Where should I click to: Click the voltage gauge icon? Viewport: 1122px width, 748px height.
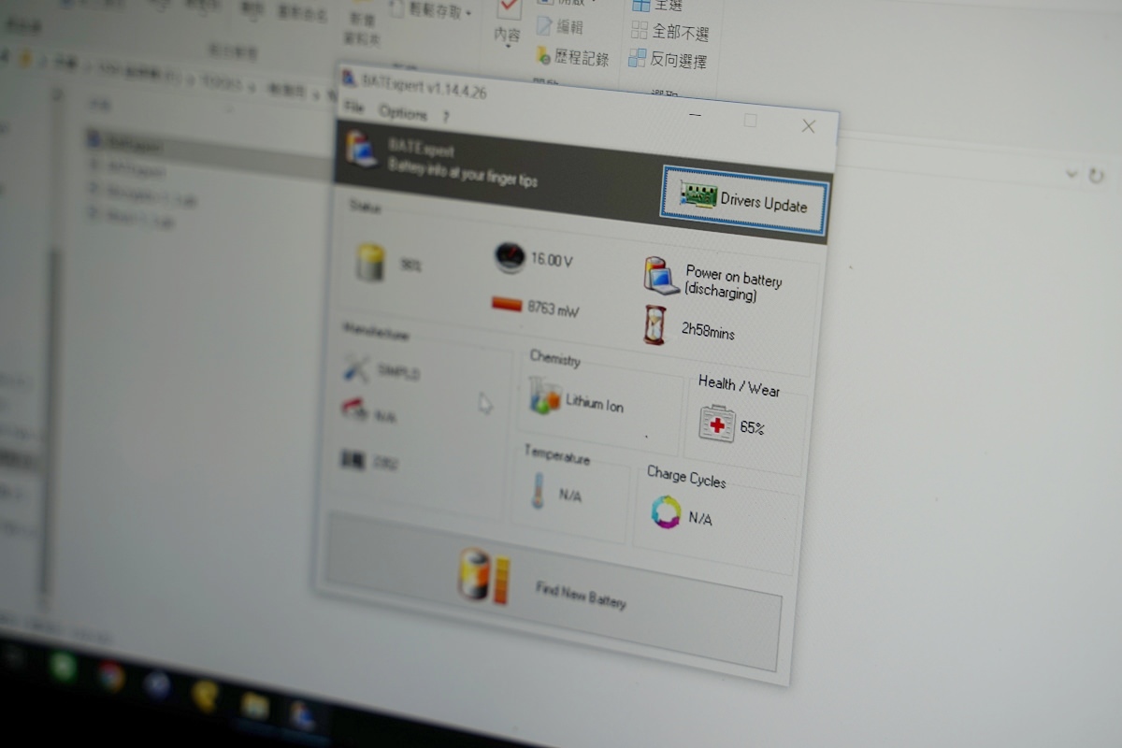pyautogui.click(x=509, y=257)
